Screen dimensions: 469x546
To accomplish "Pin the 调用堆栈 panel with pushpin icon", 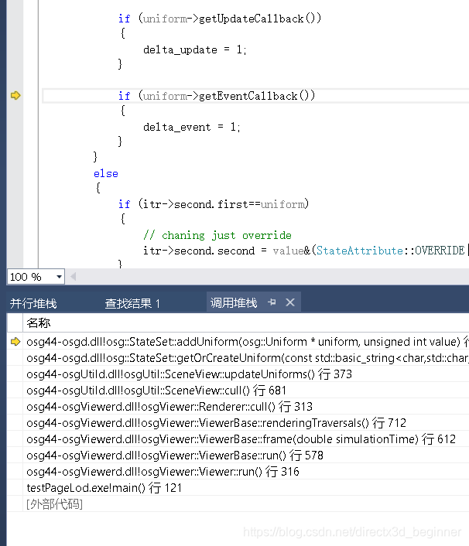I will [x=272, y=302].
